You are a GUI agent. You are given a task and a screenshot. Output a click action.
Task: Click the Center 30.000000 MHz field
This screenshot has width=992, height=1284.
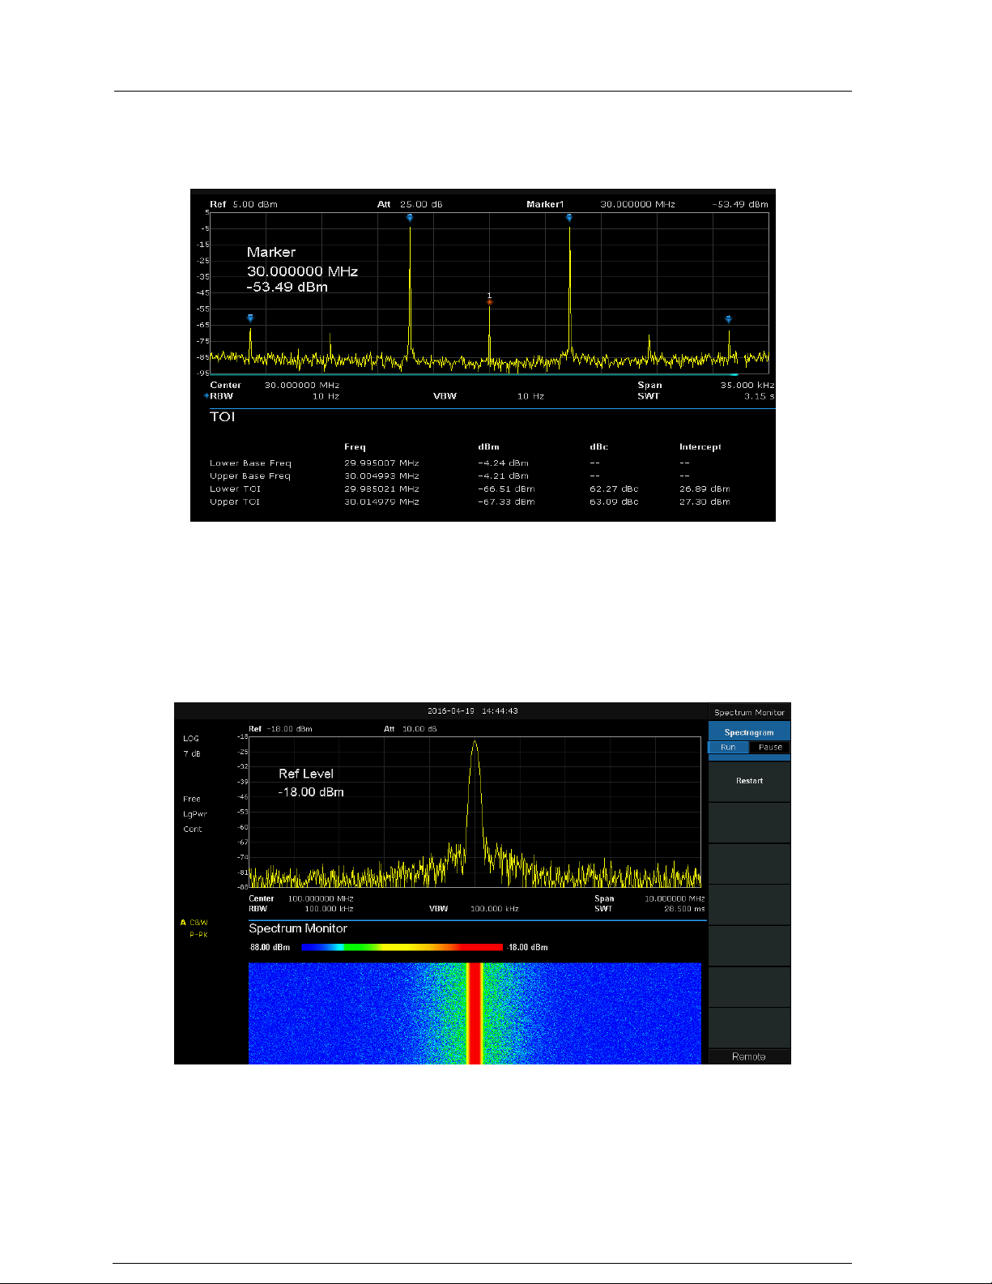pyautogui.click(x=275, y=386)
